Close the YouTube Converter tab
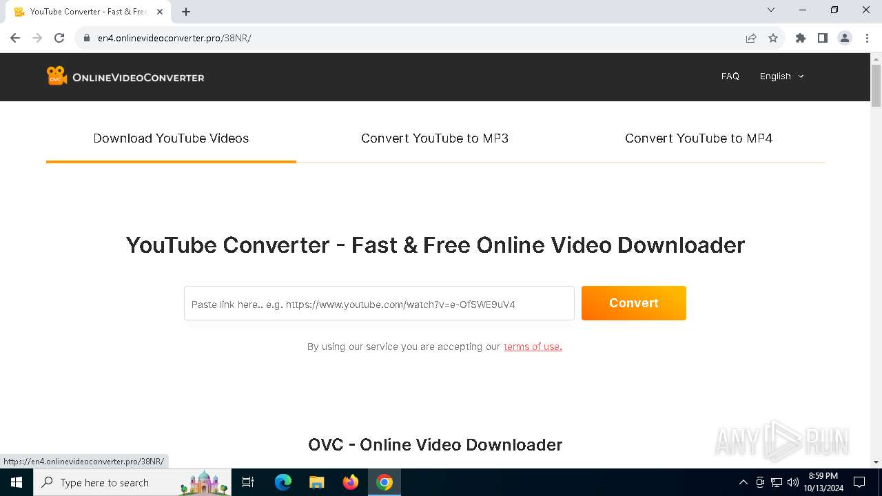This screenshot has width=882, height=496. pos(160,12)
